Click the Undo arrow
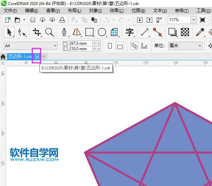The width and height of the screenshot is (212, 186). (107, 20)
